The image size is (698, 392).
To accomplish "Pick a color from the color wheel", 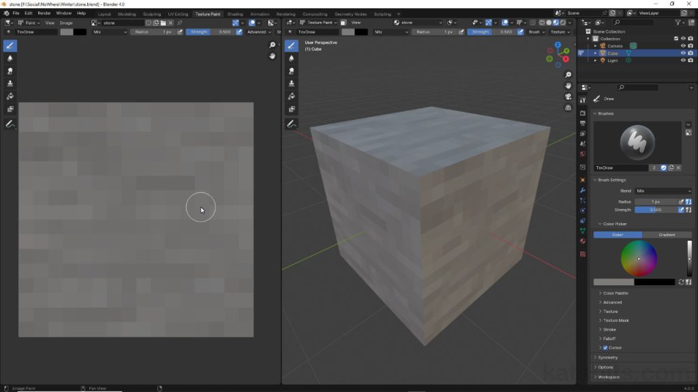I will tap(638, 259).
